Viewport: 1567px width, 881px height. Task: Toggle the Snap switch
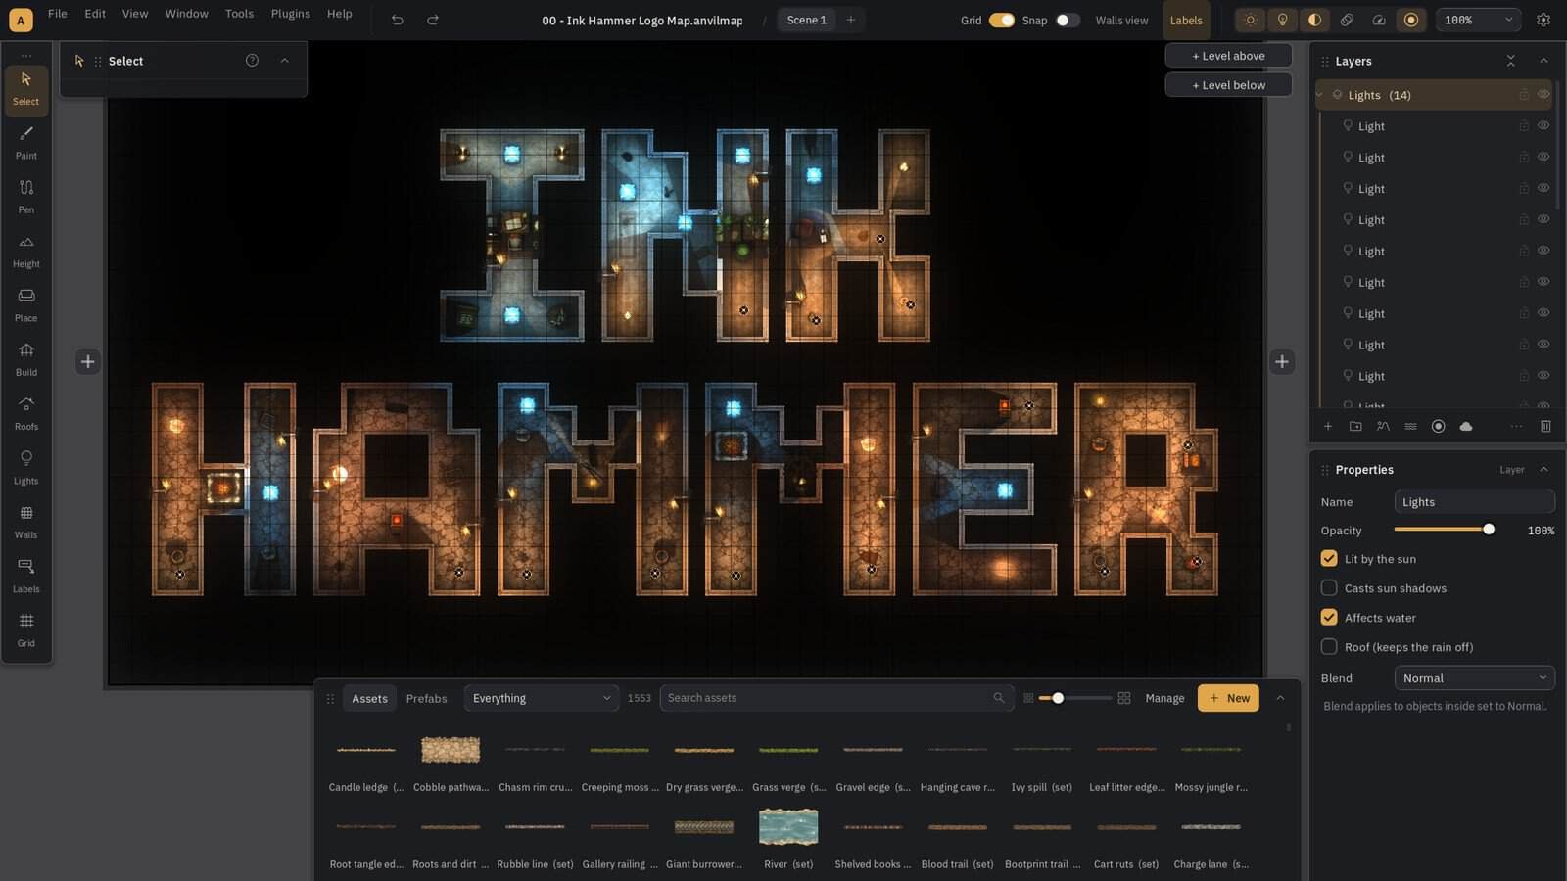click(x=1068, y=20)
